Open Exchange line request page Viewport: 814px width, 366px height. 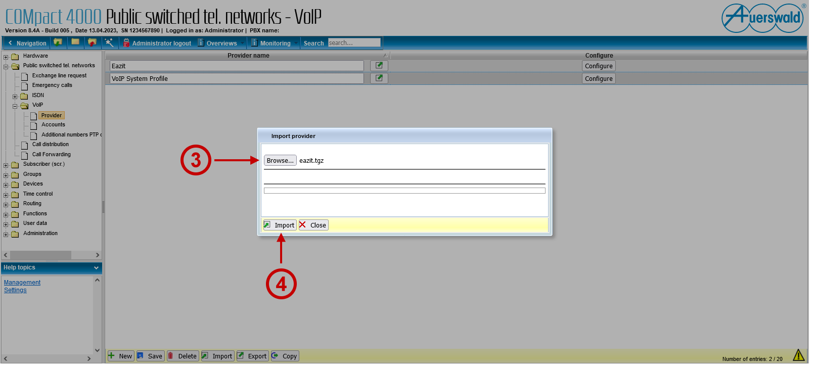[x=60, y=76]
